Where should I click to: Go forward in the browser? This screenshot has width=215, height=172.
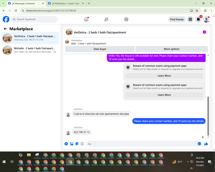(x=10, y=10)
